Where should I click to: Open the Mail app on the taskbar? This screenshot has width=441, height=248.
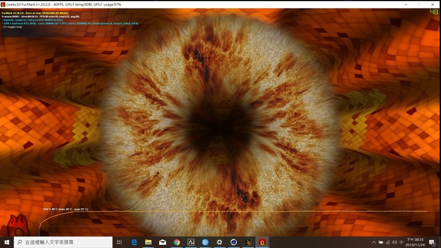point(162,242)
